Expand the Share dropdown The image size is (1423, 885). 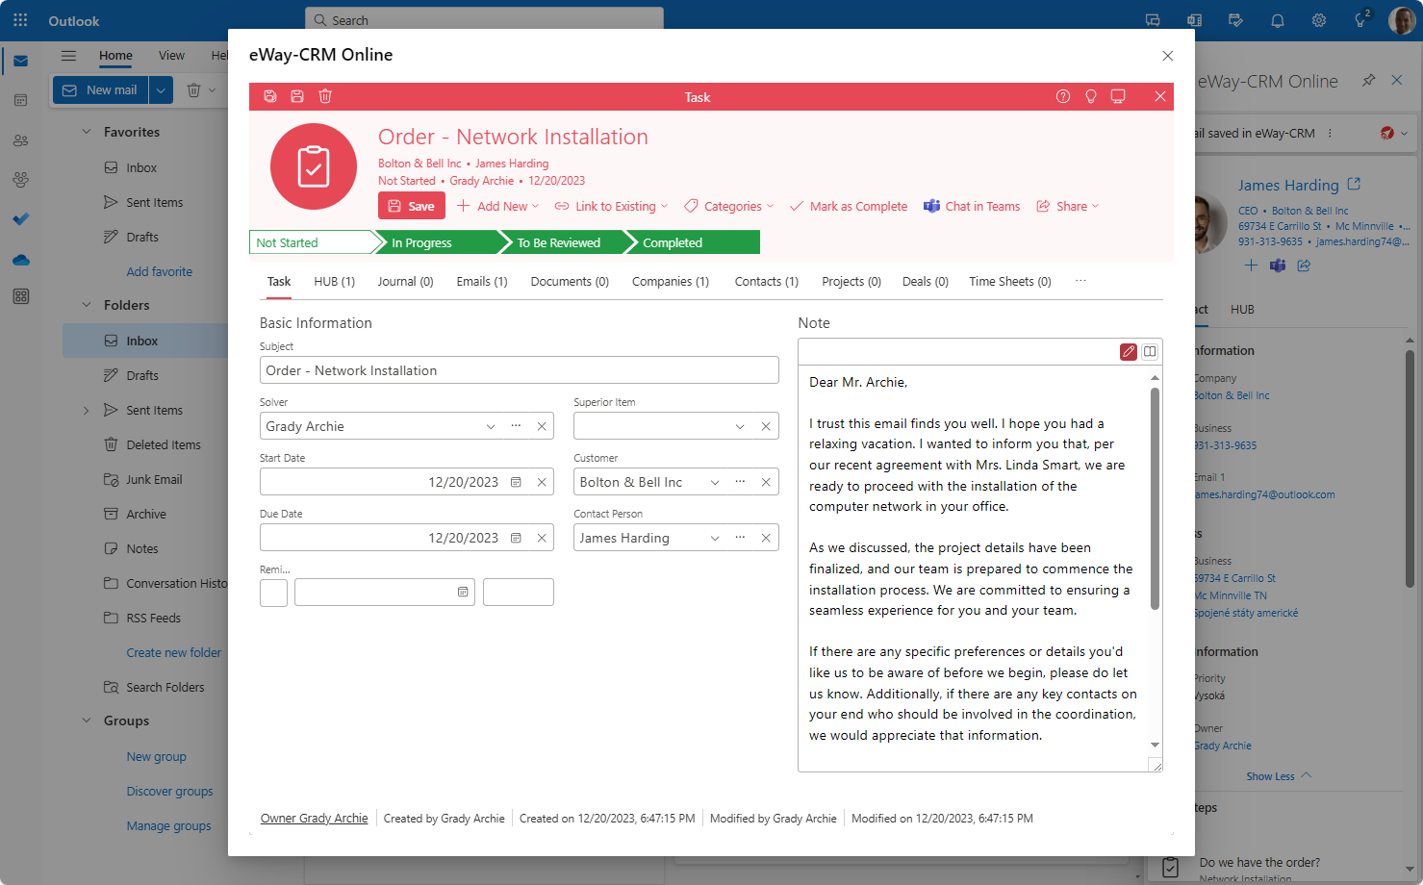[x=1095, y=207]
